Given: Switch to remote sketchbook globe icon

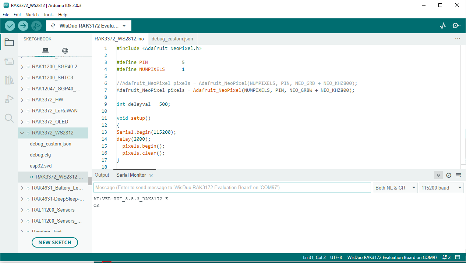Looking at the screenshot, I should coord(65,50).
